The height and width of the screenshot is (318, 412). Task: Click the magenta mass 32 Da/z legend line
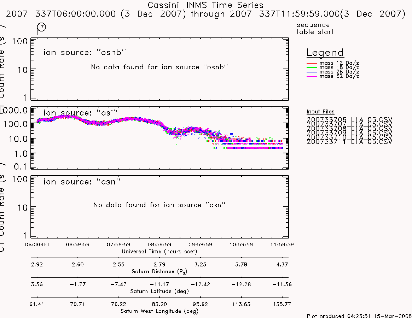(312, 76)
